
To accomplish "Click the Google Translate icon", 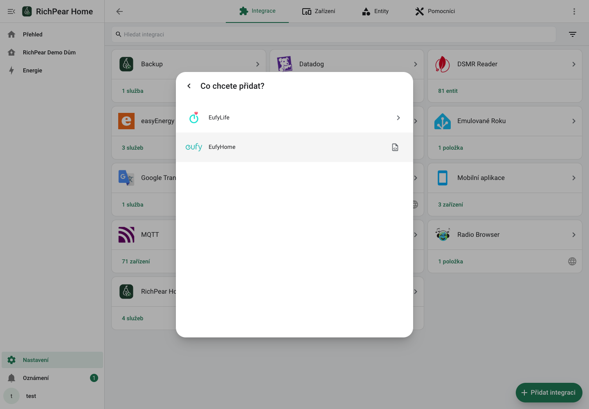I will coord(126,178).
